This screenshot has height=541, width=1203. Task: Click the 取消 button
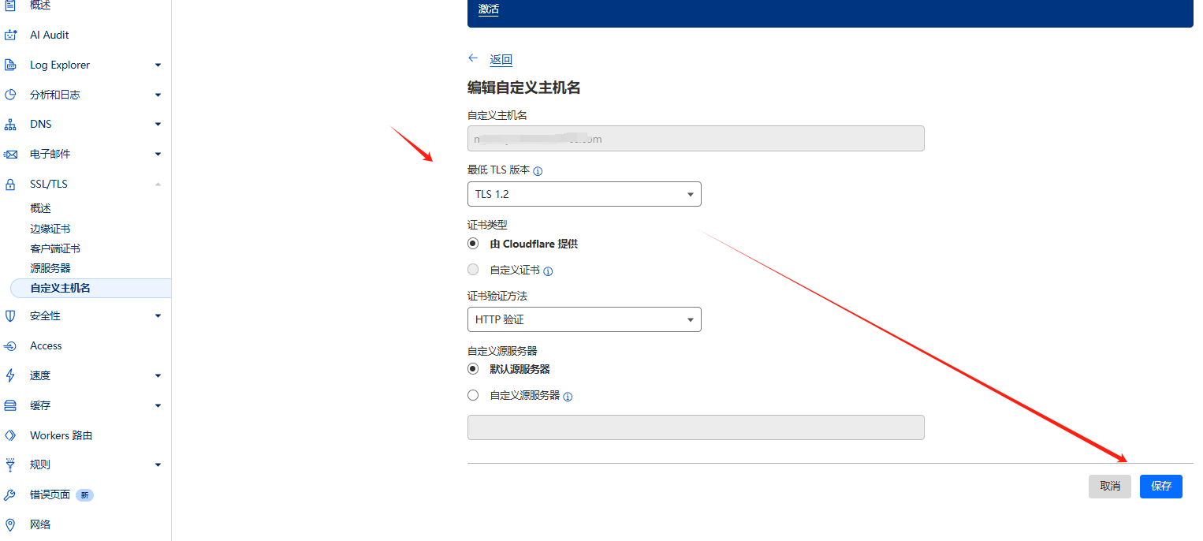[x=1110, y=486]
